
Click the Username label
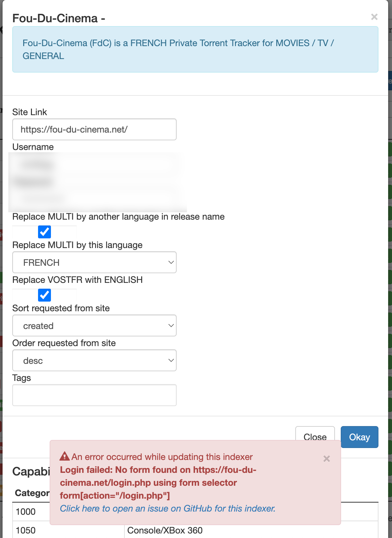click(33, 147)
